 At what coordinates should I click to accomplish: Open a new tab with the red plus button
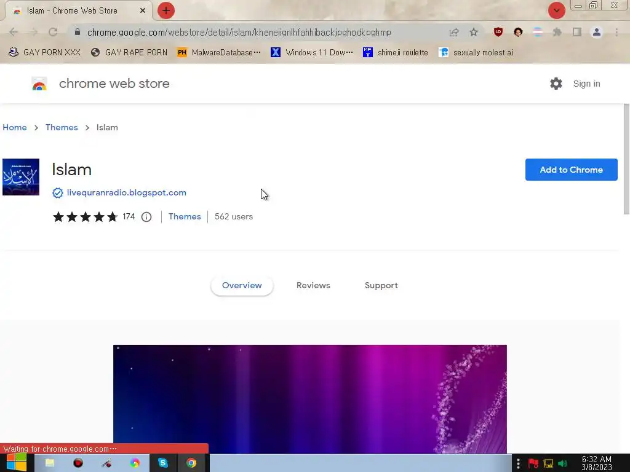pos(166,10)
